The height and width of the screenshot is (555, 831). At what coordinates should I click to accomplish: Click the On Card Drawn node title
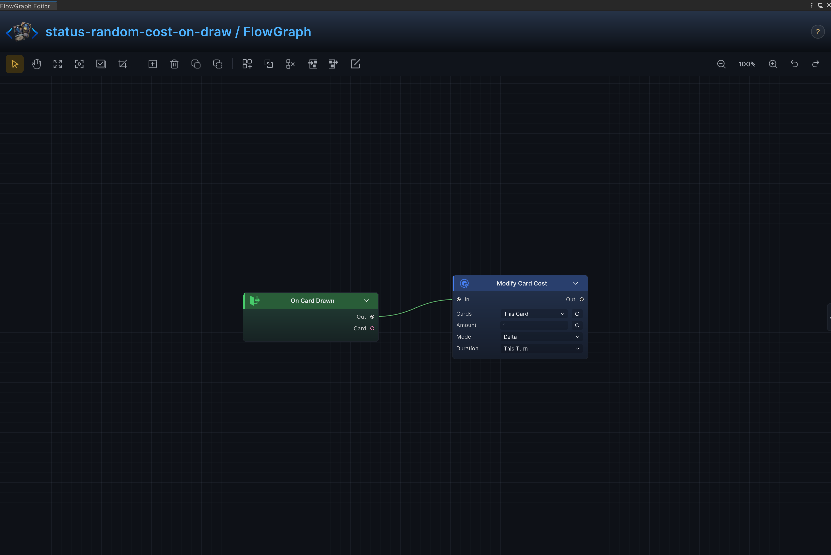click(313, 301)
